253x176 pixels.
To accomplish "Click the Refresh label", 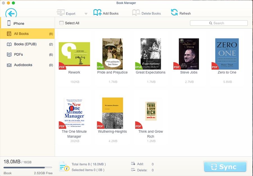I will [185, 13].
